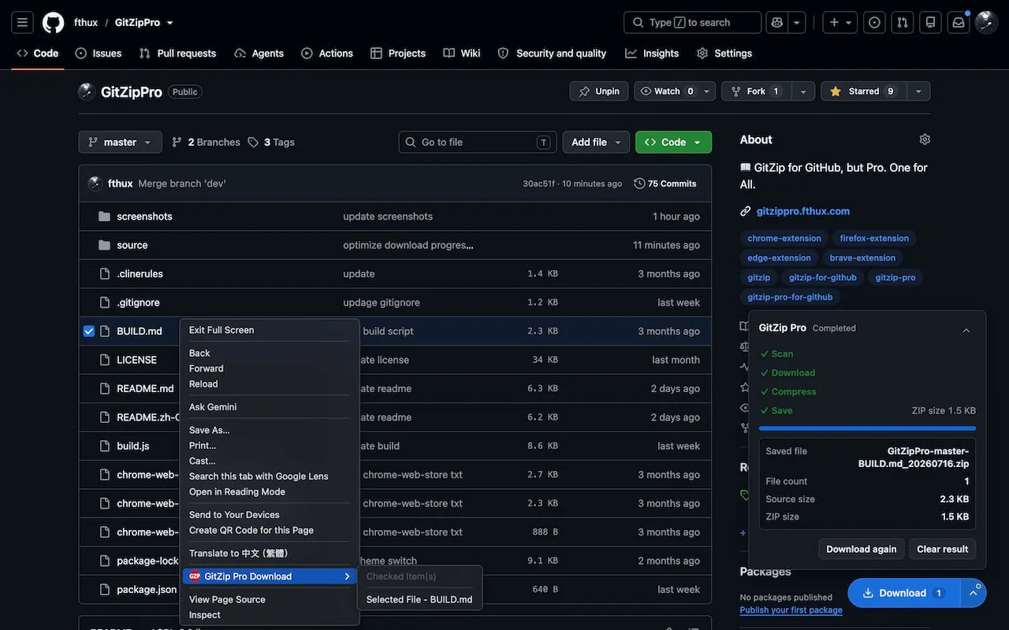Open the repositories icon in the header
Viewport: 1009px width, 630px height.
click(x=931, y=23)
